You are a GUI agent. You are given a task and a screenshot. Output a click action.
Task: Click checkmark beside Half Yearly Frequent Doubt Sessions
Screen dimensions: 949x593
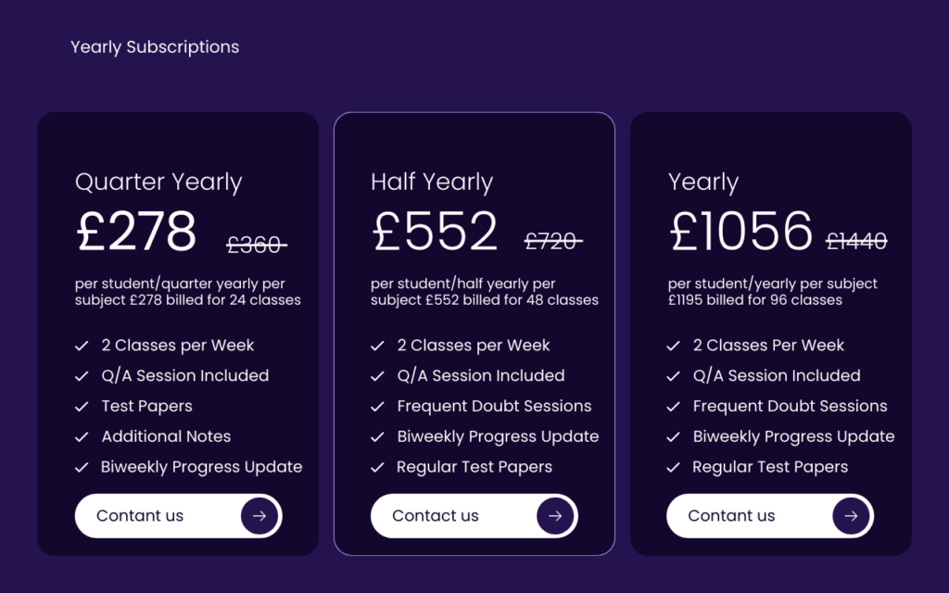378,407
